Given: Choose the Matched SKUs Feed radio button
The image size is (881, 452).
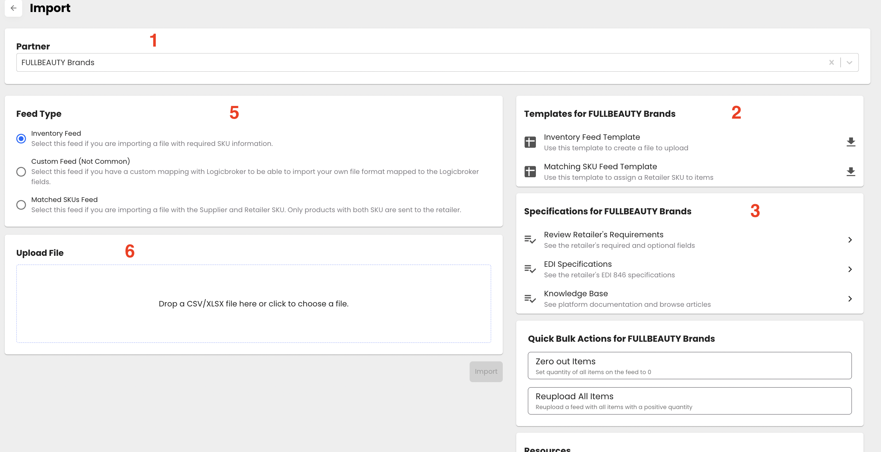Looking at the screenshot, I should pos(21,205).
